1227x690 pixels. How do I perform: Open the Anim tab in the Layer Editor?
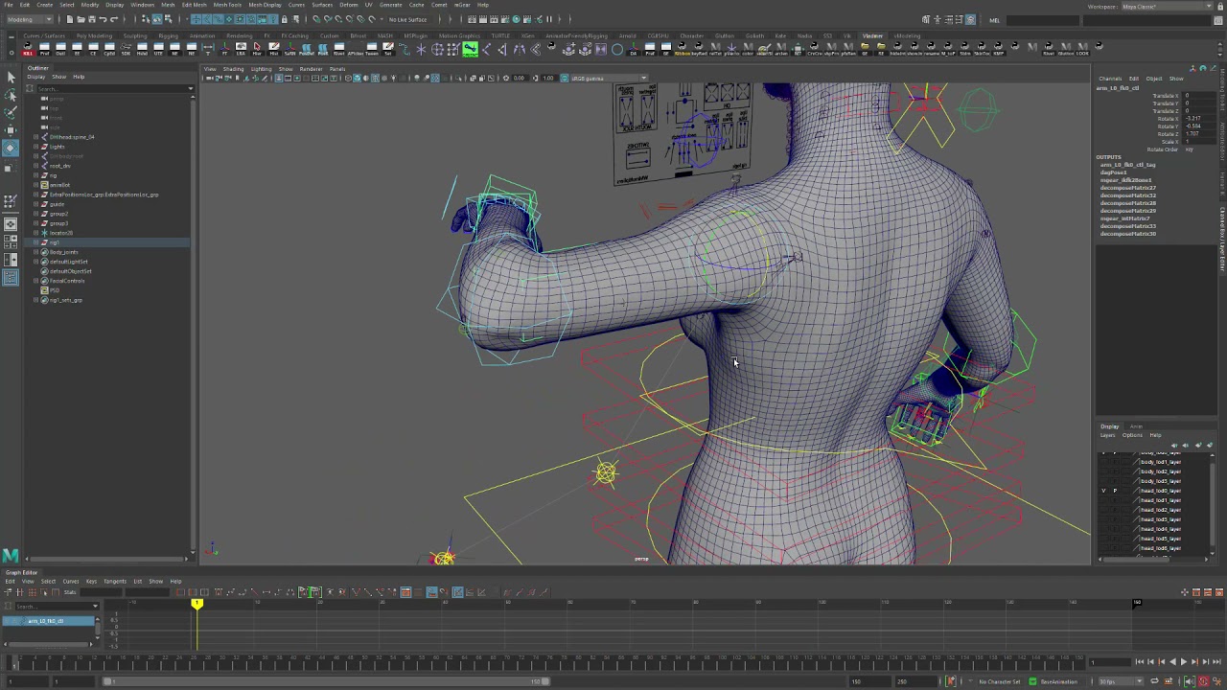pos(1136,426)
